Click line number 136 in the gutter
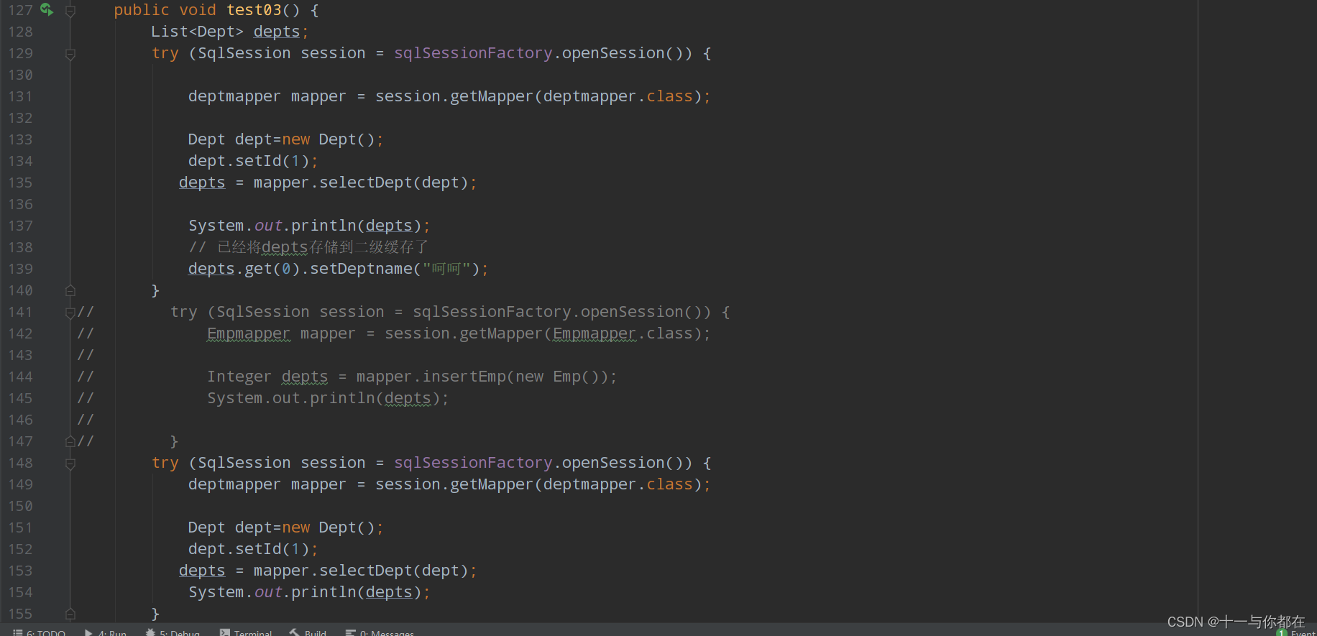Image resolution: width=1317 pixels, height=636 pixels. [x=21, y=204]
